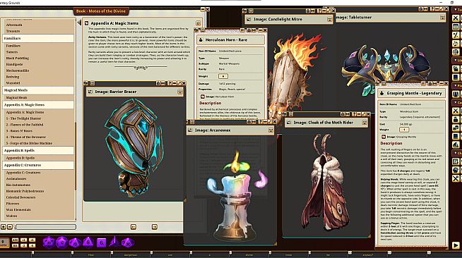
Task: Open '5 - Forge of the Divine Machine' page
Action: click(29, 143)
